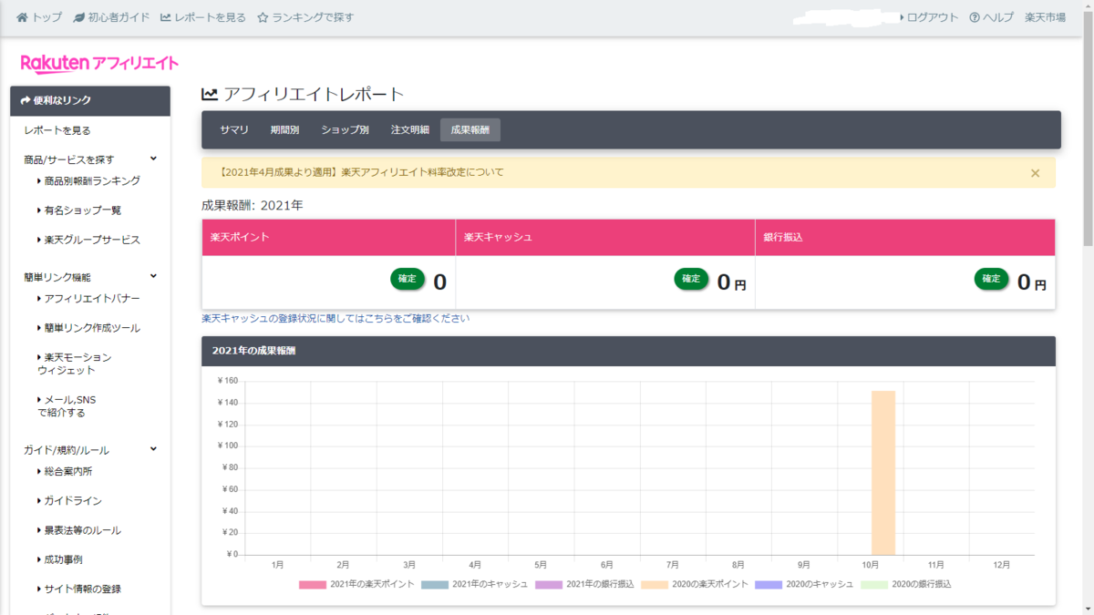Go to トップ in the top navigation
1094x615 pixels.
[x=47, y=17]
